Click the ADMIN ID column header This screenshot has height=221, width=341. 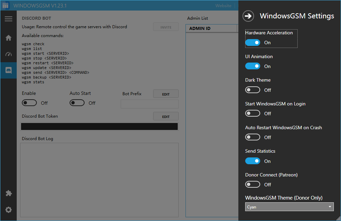(211, 28)
